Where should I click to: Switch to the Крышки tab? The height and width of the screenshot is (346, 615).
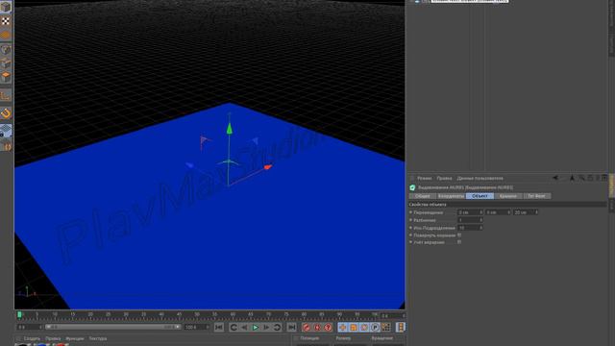point(508,196)
